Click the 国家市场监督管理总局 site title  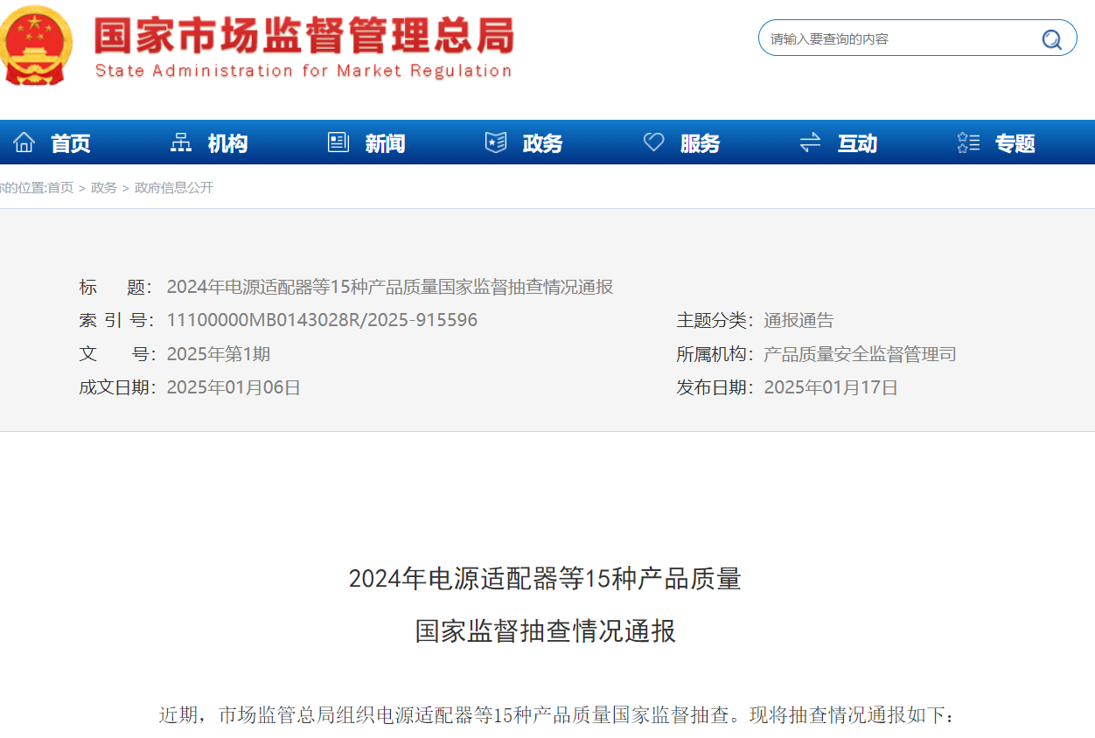(x=303, y=36)
